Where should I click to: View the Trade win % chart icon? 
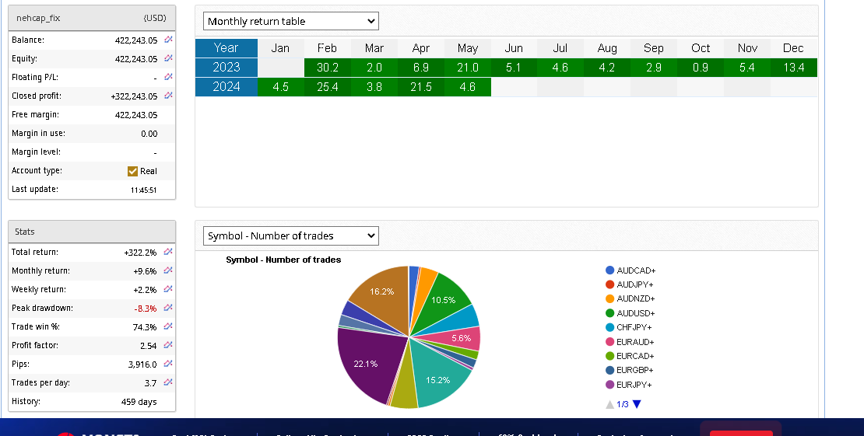click(x=169, y=326)
